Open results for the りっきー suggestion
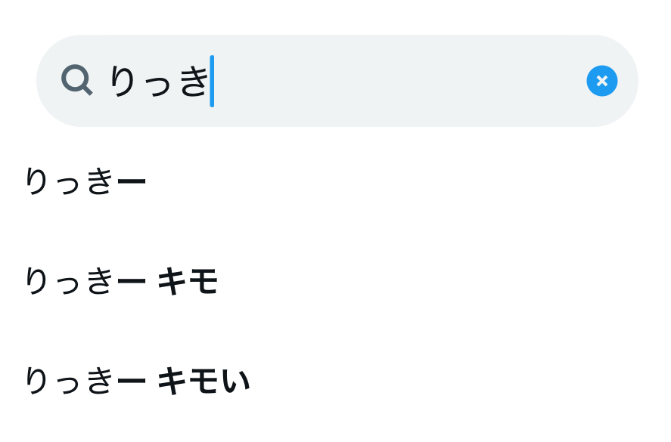 click(85, 182)
